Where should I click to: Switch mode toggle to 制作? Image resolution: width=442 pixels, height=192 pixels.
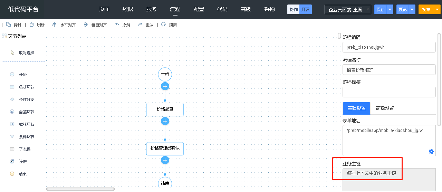coord(294,10)
